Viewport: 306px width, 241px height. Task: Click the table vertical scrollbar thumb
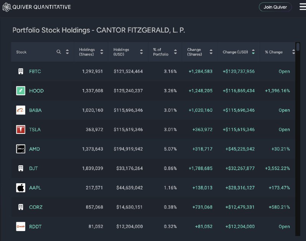(x=298, y=47)
